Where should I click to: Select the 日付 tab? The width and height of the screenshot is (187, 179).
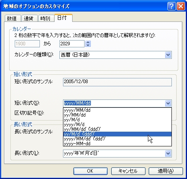coord(63,18)
